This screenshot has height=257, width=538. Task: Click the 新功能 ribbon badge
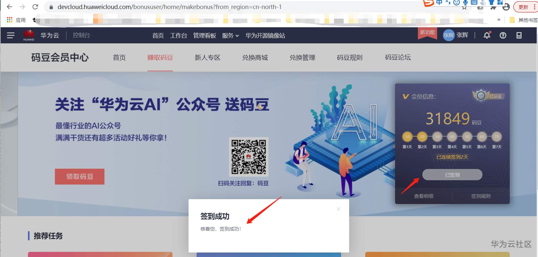427,33
